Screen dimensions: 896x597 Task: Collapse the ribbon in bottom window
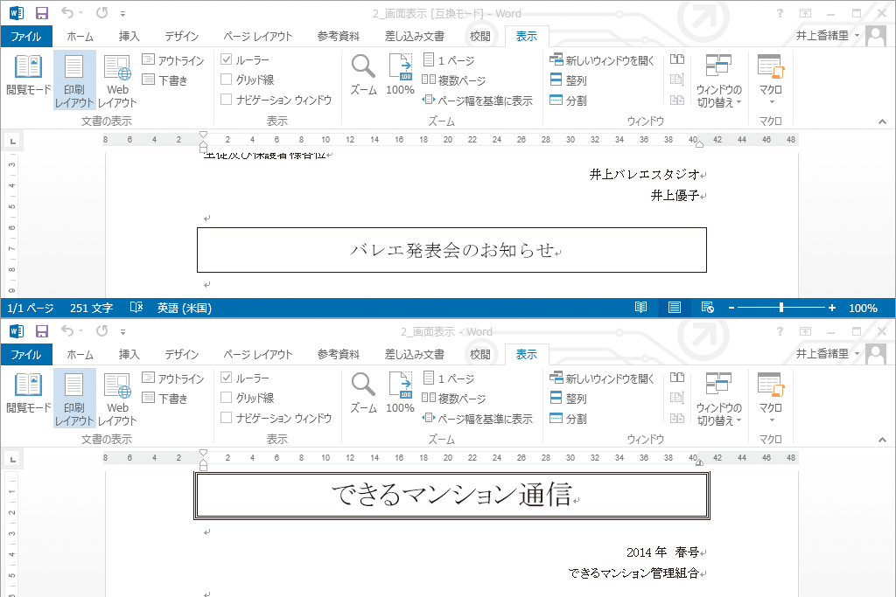(x=882, y=440)
